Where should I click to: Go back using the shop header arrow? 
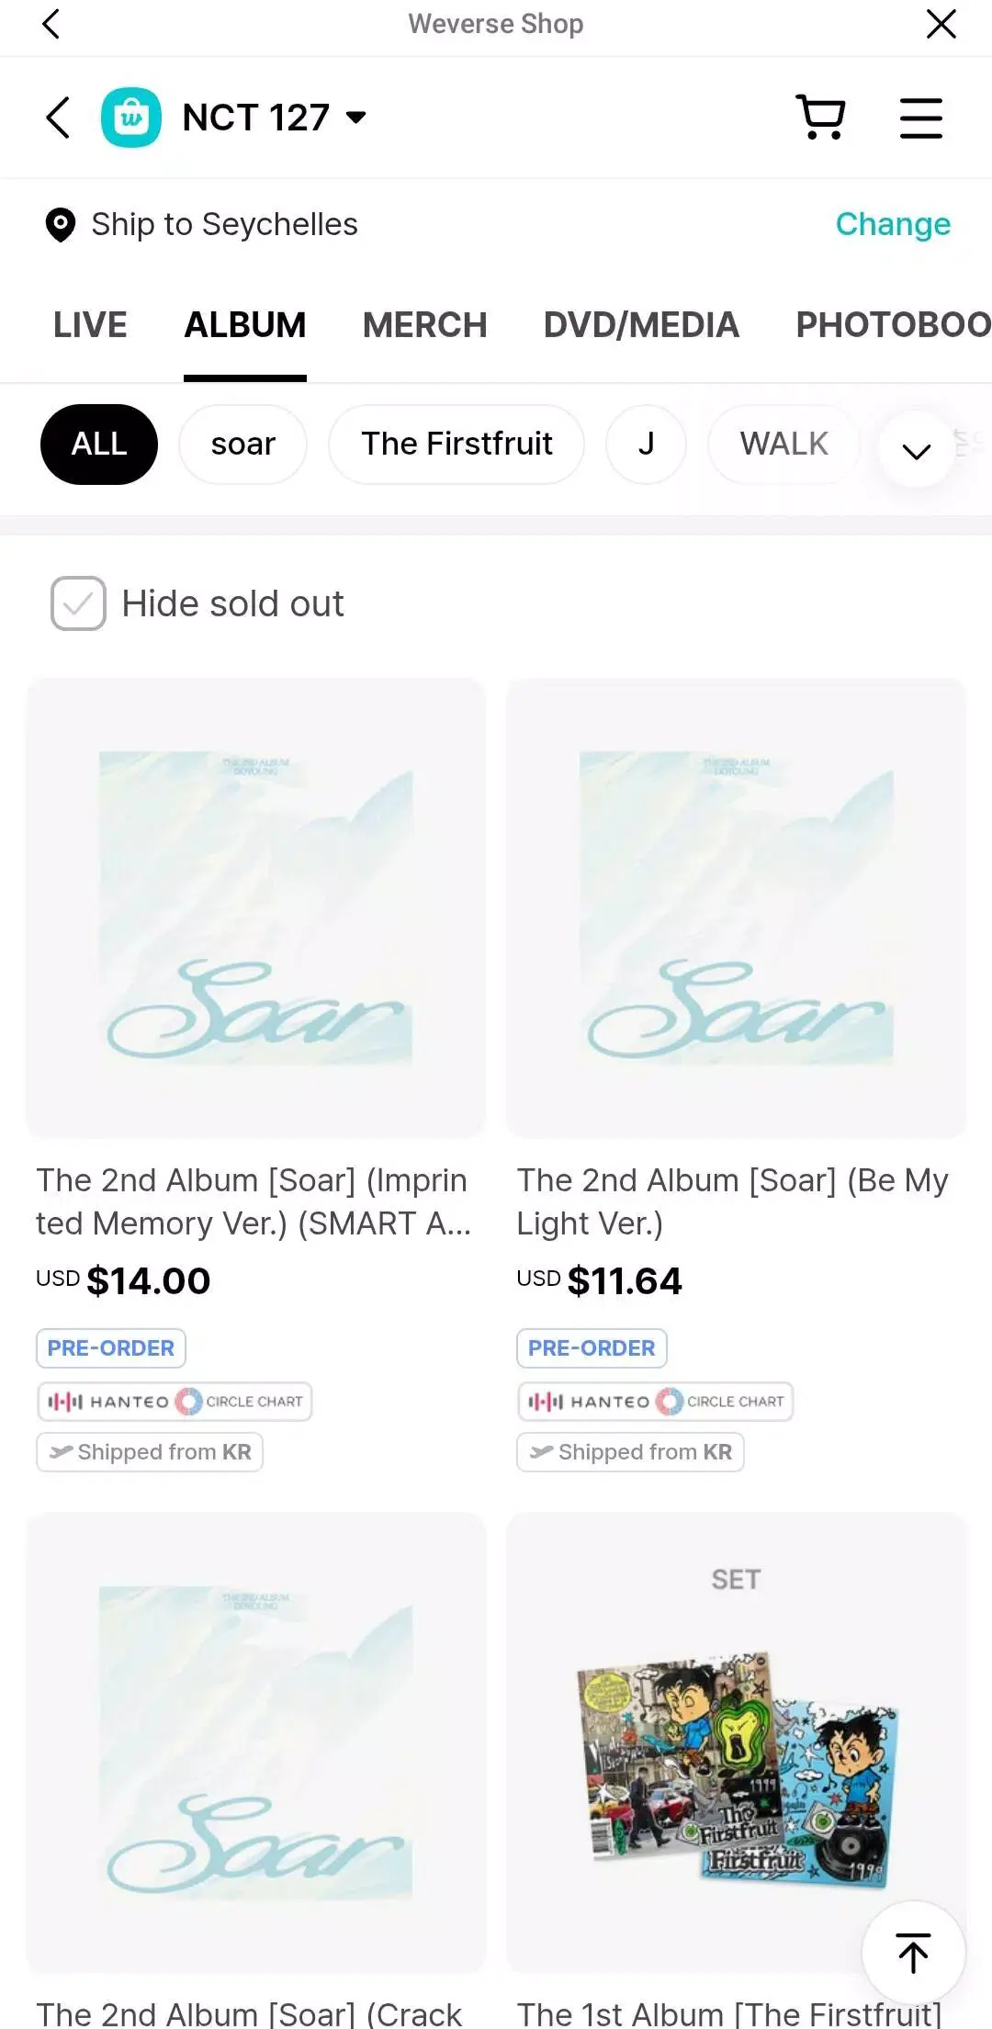click(x=58, y=118)
